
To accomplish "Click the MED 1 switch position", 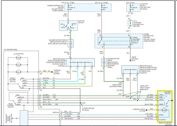I will click(25, 83).
